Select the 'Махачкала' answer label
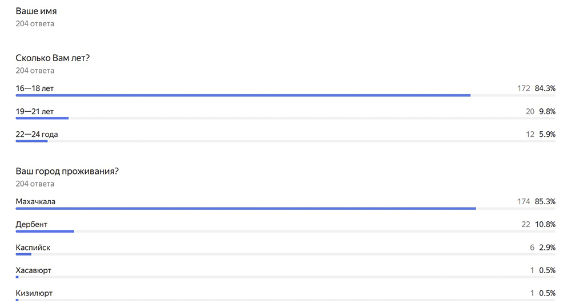The width and height of the screenshot is (571, 308). pos(36,202)
